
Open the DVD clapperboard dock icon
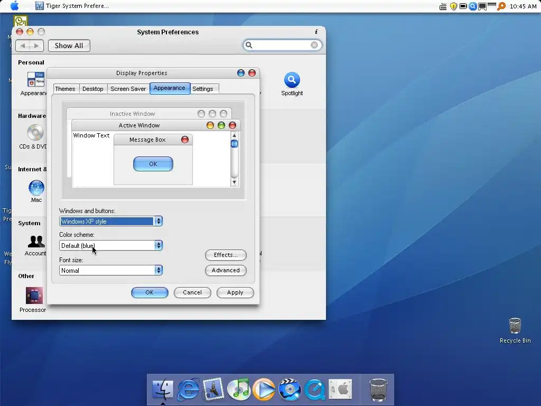(x=290, y=390)
